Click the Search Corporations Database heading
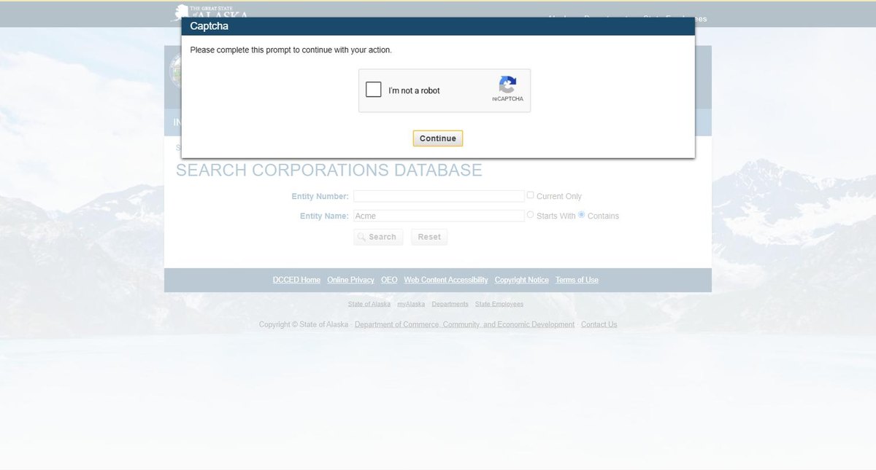 [329, 171]
